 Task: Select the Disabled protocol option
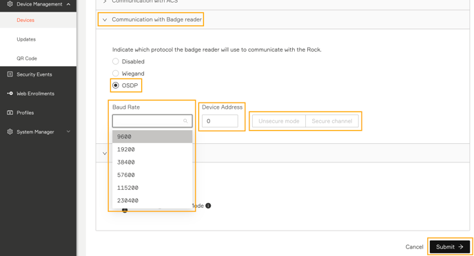point(116,61)
